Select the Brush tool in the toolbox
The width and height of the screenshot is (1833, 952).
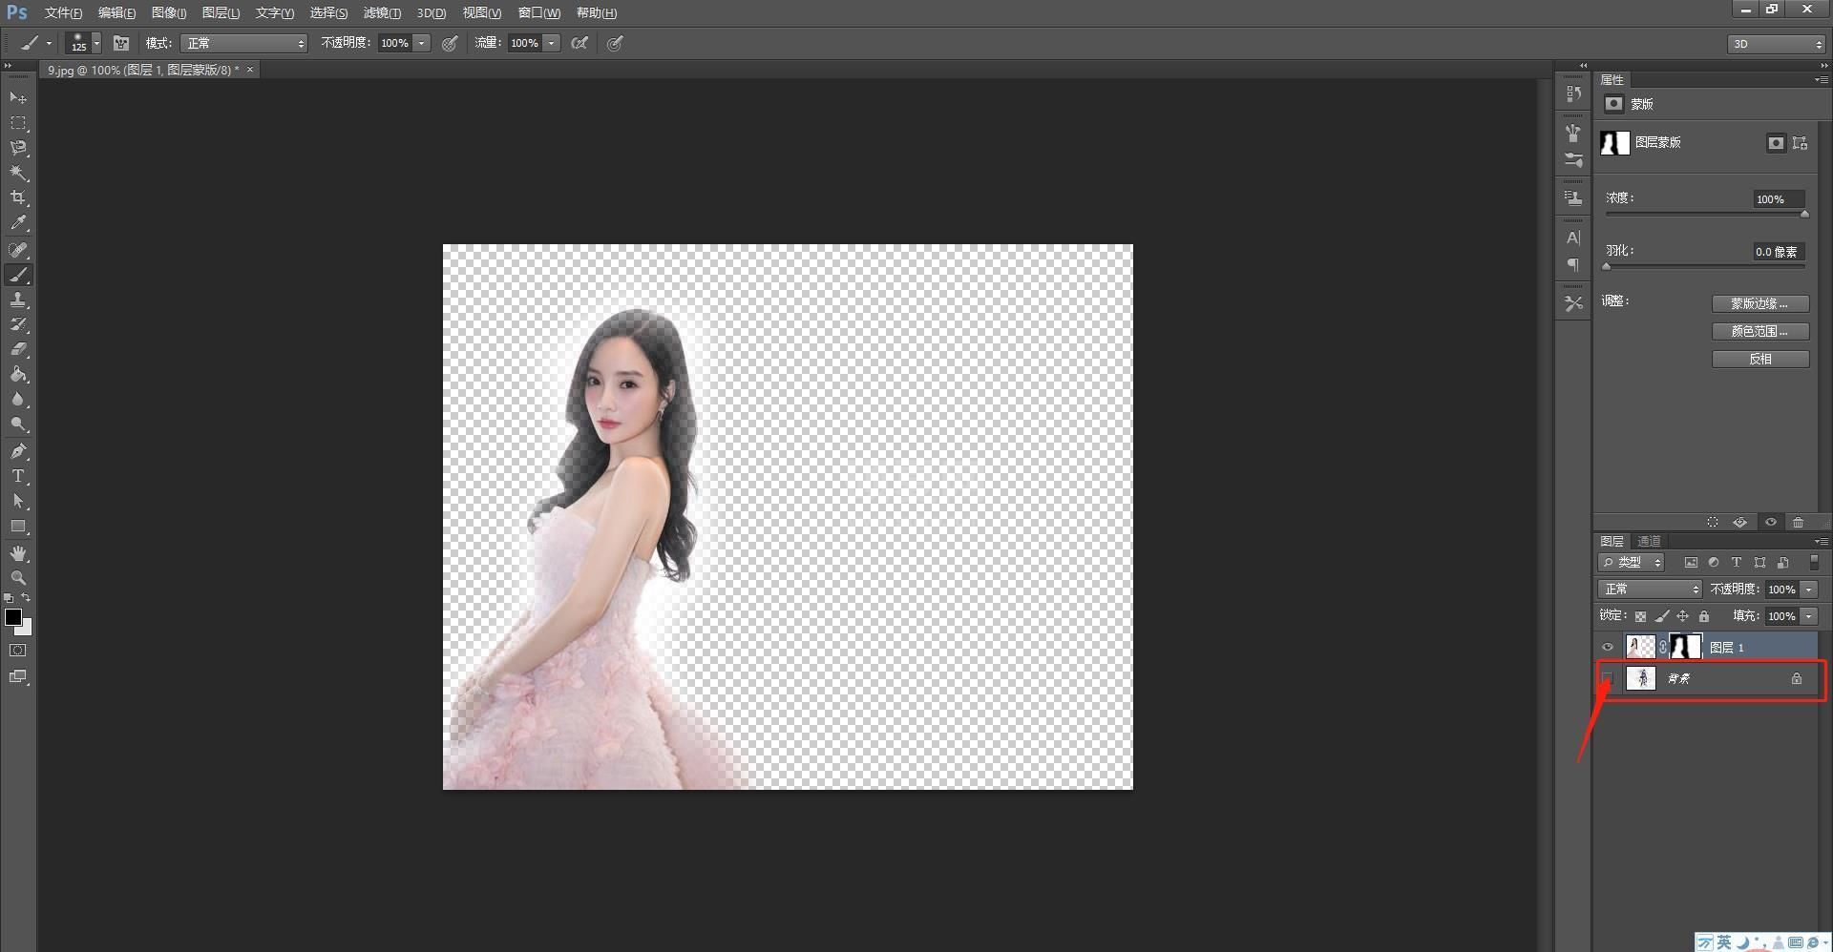(18, 275)
